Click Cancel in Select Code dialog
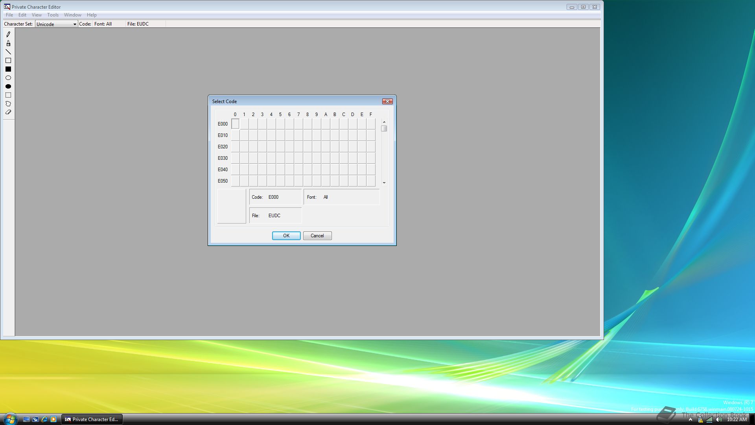 tap(317, 236)
